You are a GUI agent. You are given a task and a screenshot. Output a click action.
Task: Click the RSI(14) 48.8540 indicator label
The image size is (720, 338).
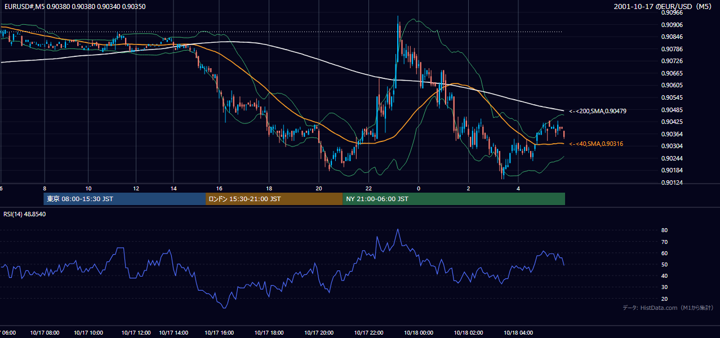[x=25, y=214]
